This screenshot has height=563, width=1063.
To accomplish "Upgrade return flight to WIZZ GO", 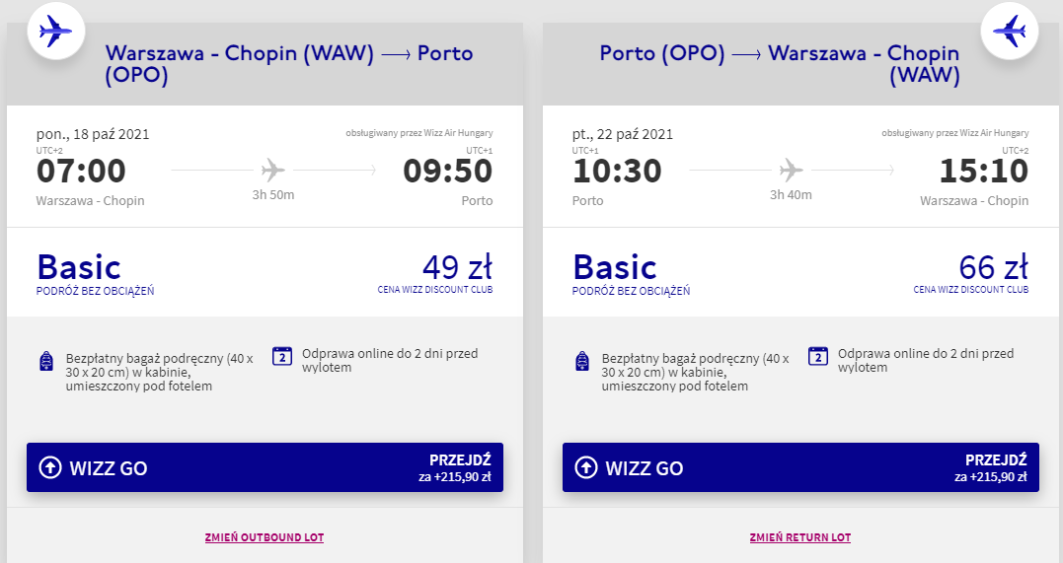I will pyautogui.click(x=800, y=467).
